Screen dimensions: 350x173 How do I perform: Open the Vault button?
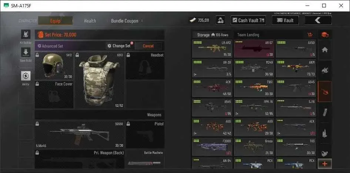[285, 20]
